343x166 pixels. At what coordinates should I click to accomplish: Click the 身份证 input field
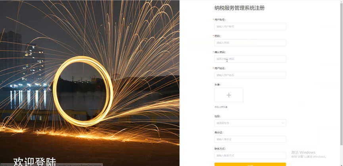pyautogui.click(x=250, y=139)
